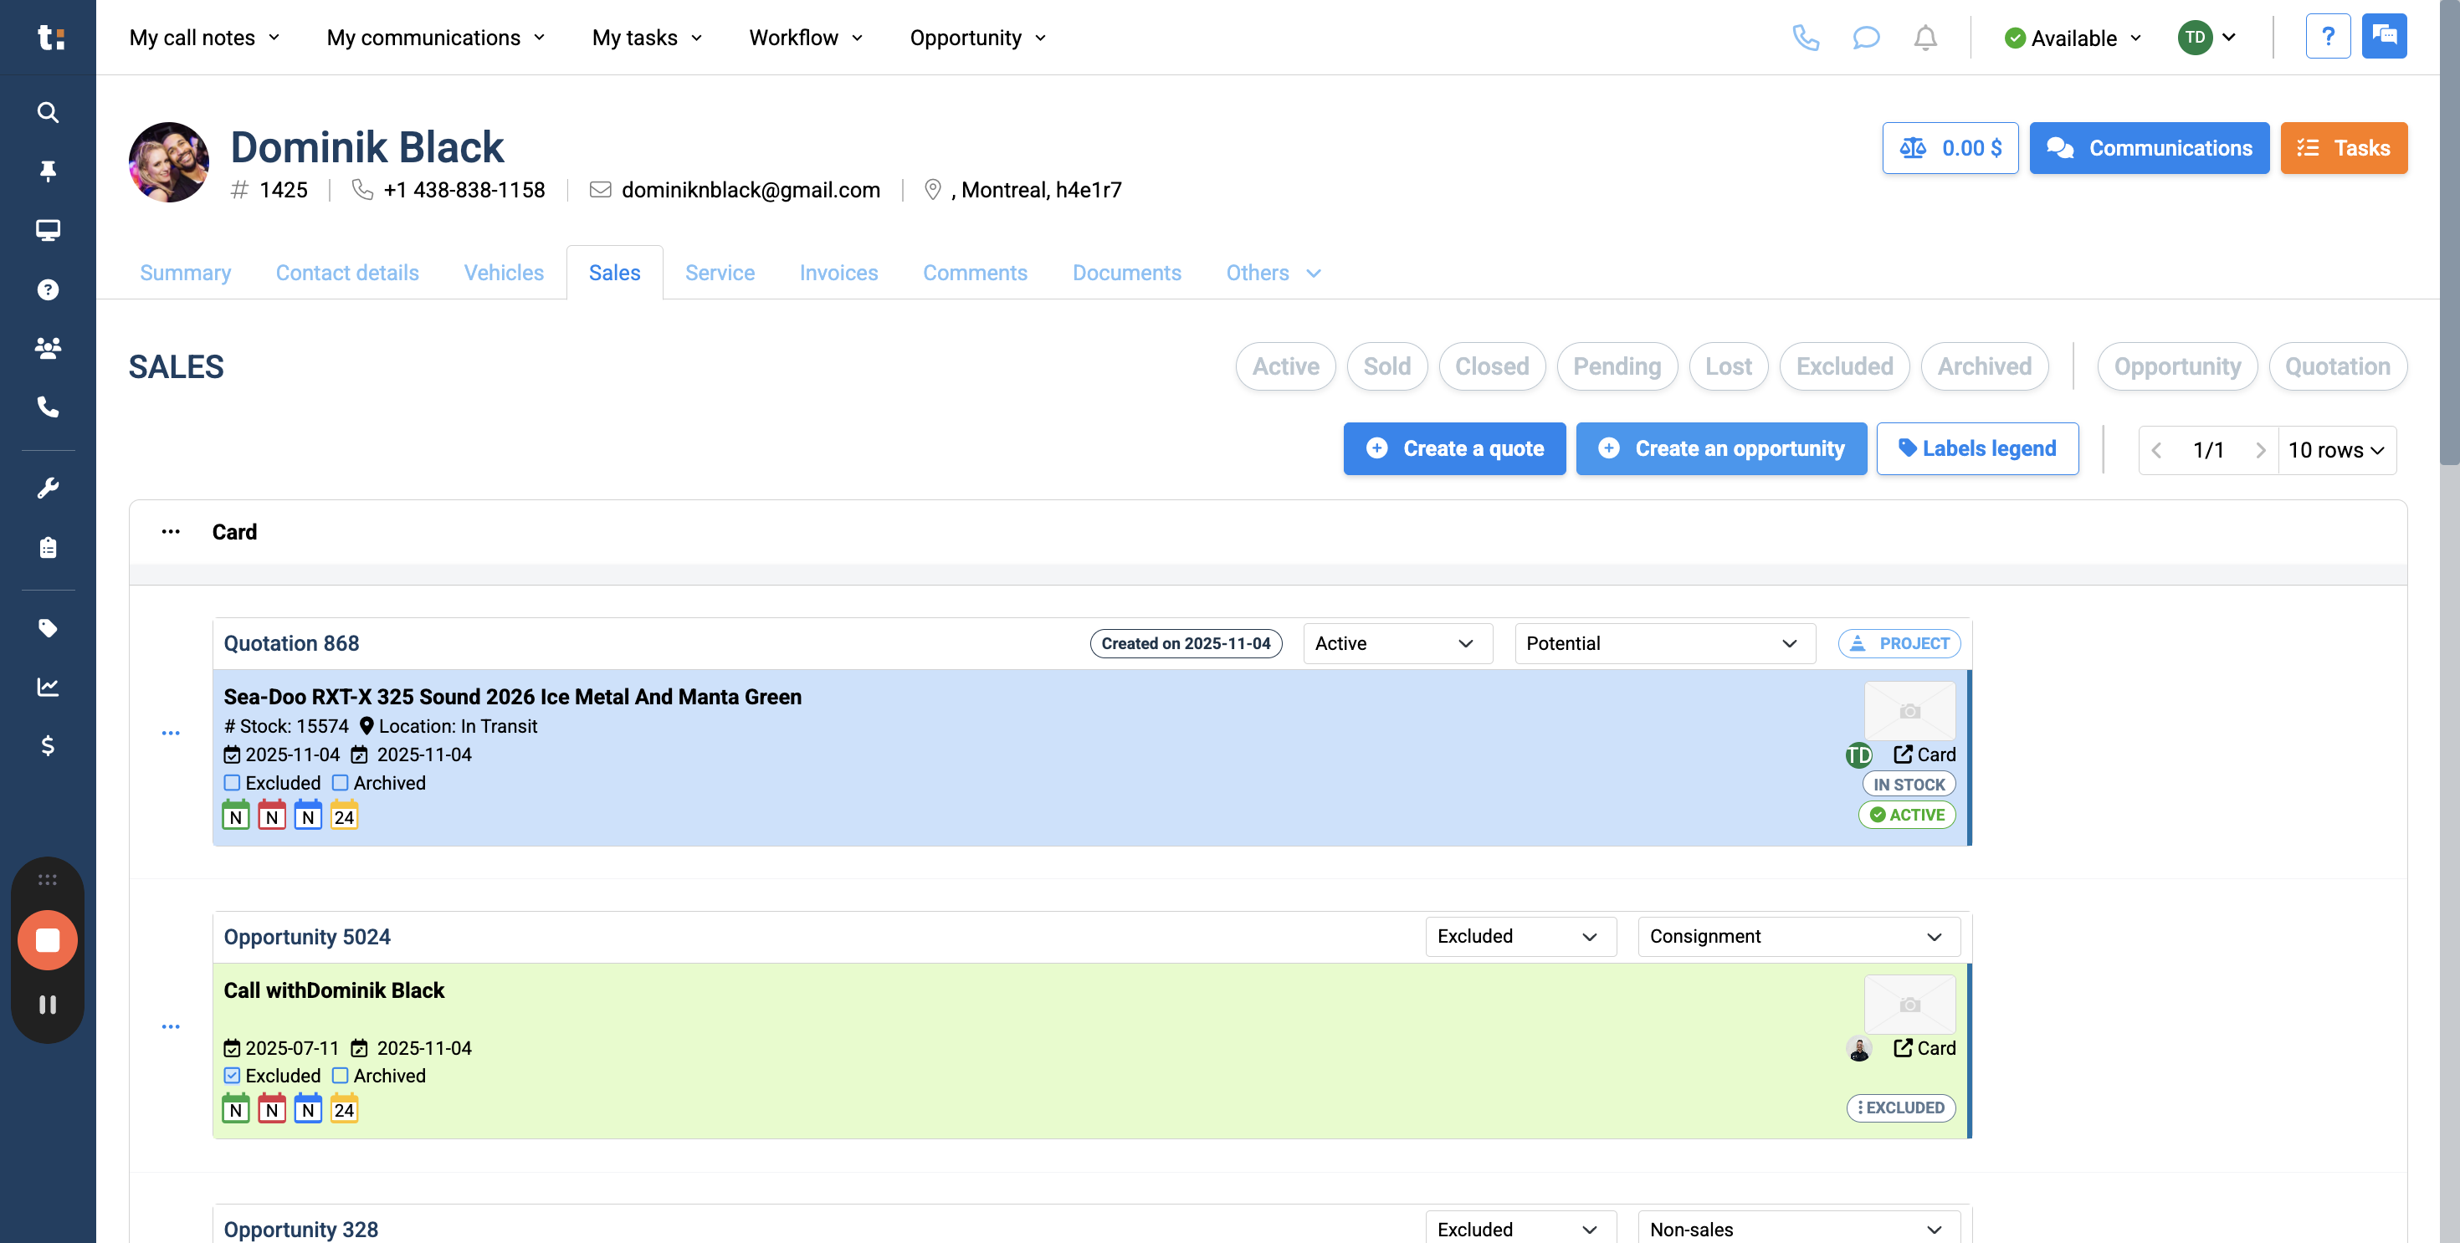Open the chat bubble icon in header

tap(1865, 38)
